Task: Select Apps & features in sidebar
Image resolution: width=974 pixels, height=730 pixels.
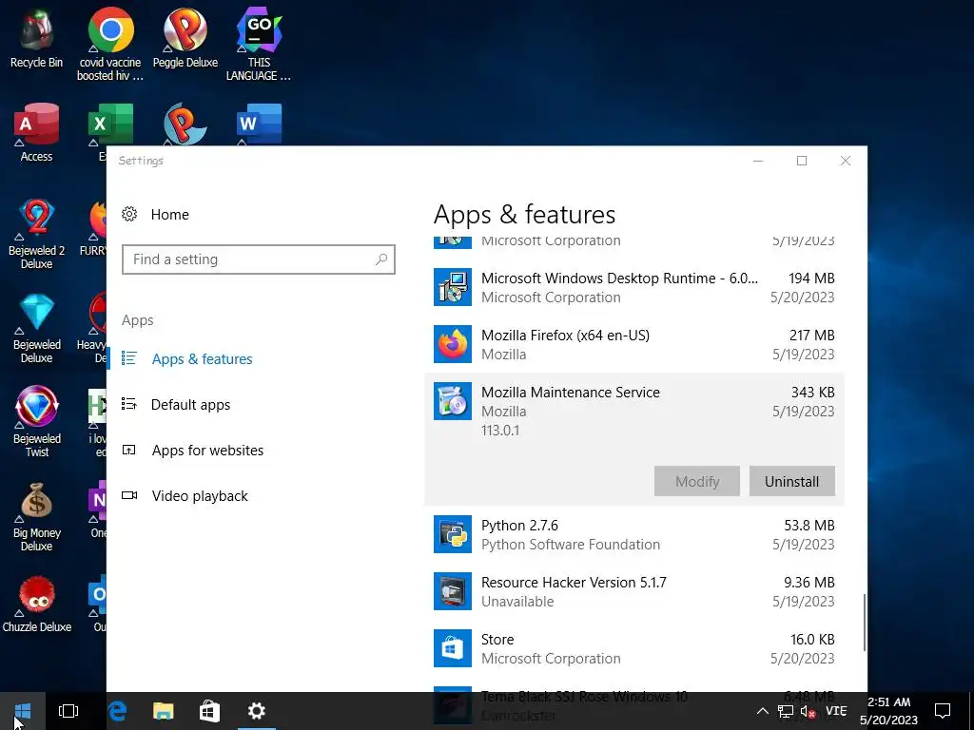Action: (x=202, y=358)
